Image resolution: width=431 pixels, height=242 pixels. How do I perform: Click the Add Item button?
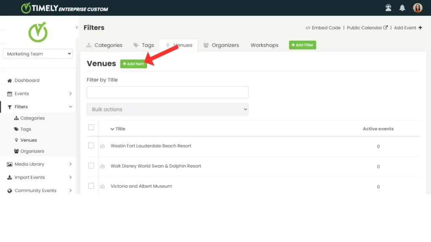point(133,64)
